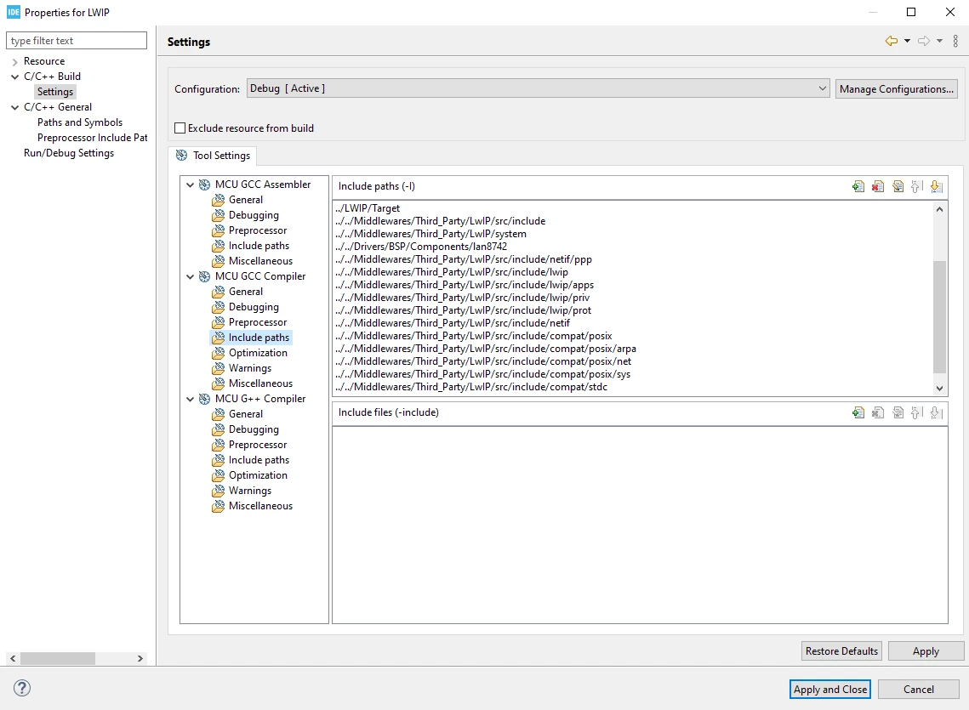Toggle Exclude resource from build checkbox
Screen dimensions: 969x710
180,128
